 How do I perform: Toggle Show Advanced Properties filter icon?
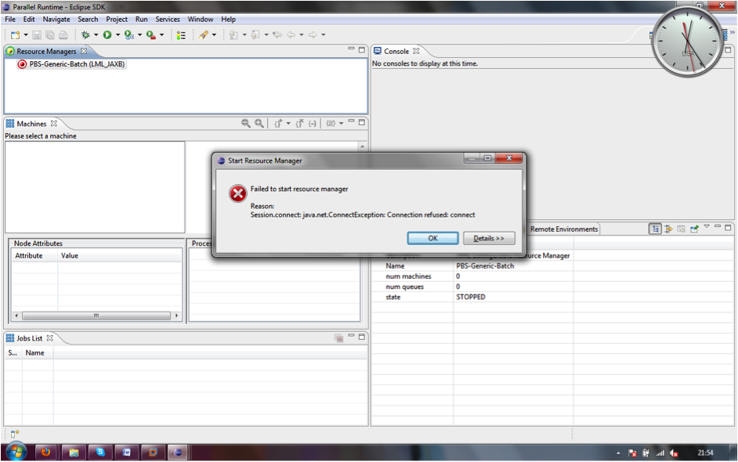tap(668, 229)
